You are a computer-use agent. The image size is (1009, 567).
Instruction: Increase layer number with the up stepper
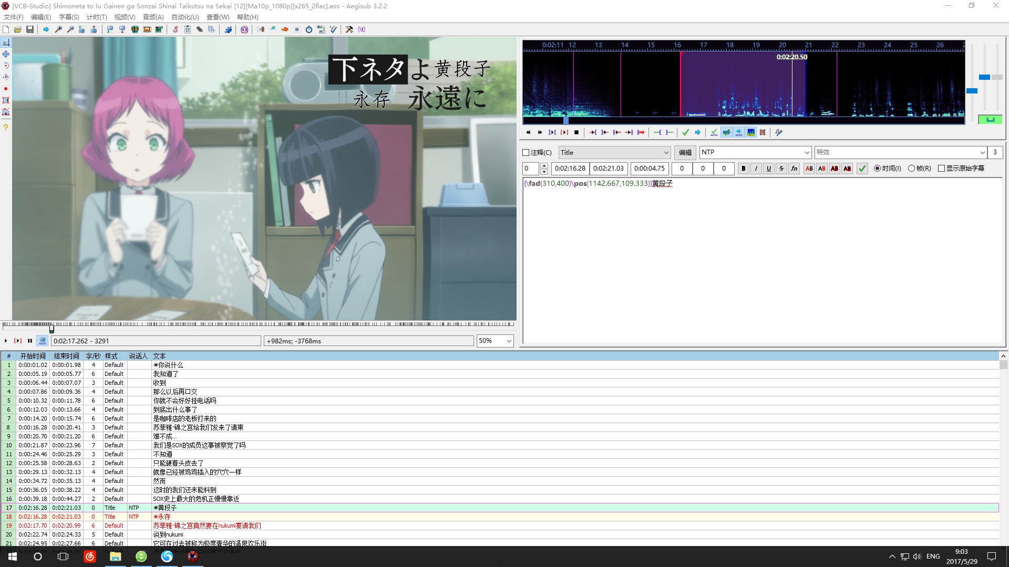pyautogui.click(x=544, y=166)
